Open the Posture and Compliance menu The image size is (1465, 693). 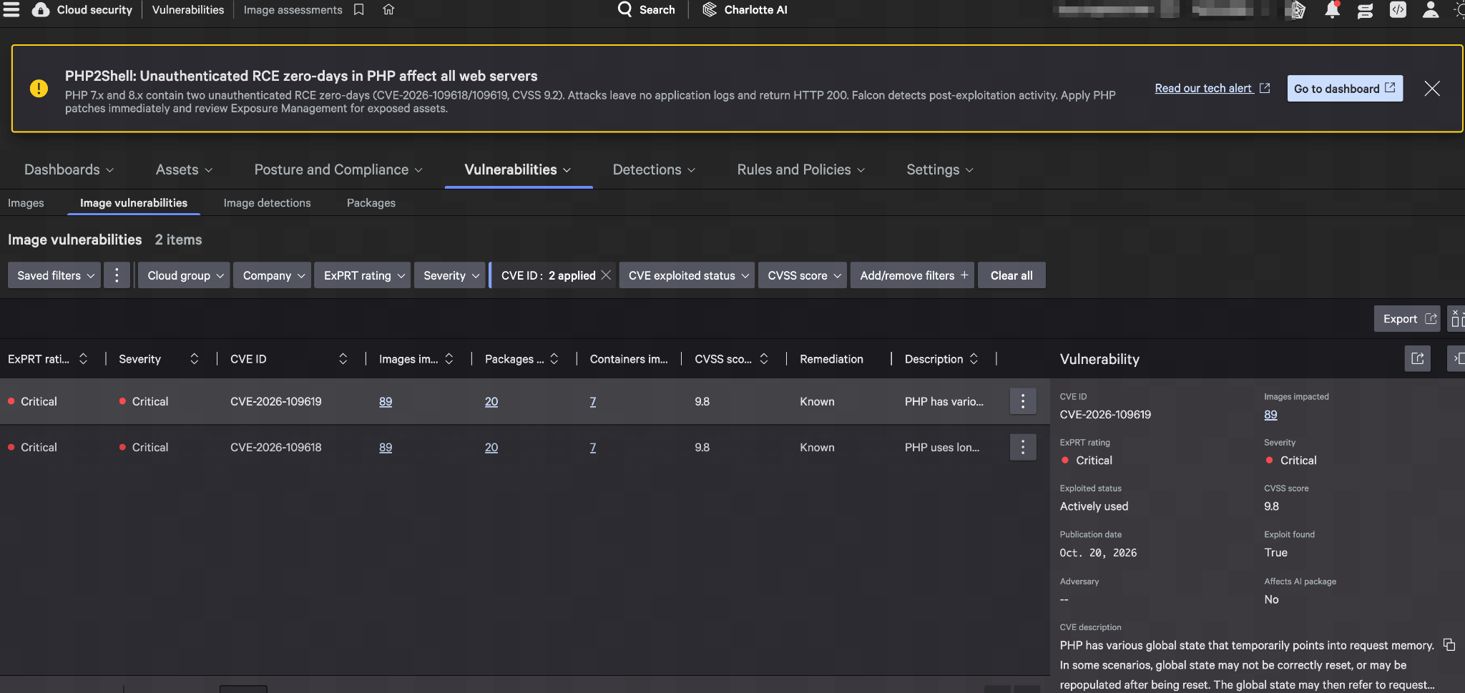point(338,169)
